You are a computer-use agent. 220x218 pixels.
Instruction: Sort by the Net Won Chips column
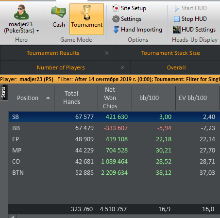click(x=110, y=98)
